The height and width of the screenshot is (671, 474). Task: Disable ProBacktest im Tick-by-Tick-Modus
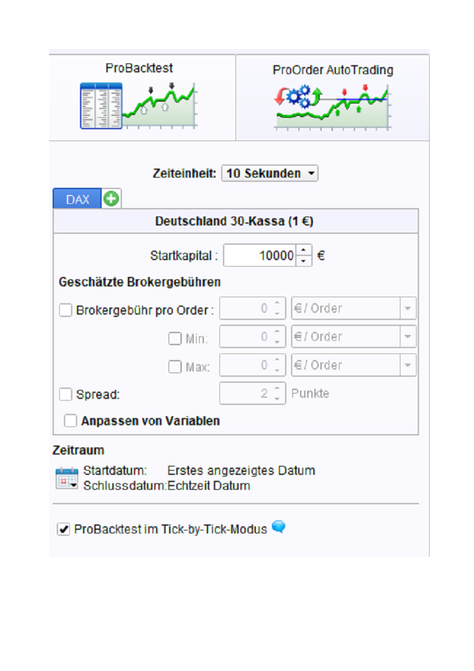(63, 529)
